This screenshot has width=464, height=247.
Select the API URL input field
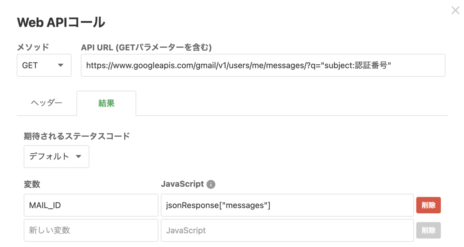coord(263,65)
